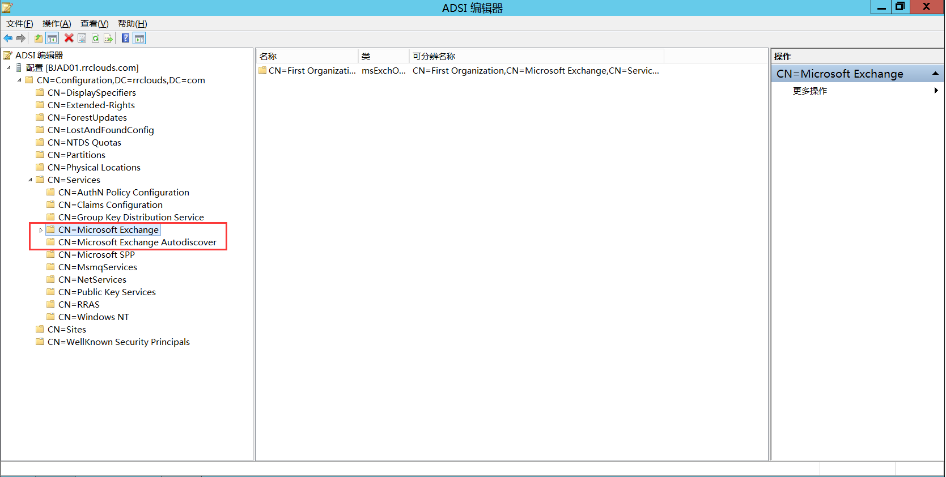Click the Refresh toolbar icon

(x=95, y=38)
